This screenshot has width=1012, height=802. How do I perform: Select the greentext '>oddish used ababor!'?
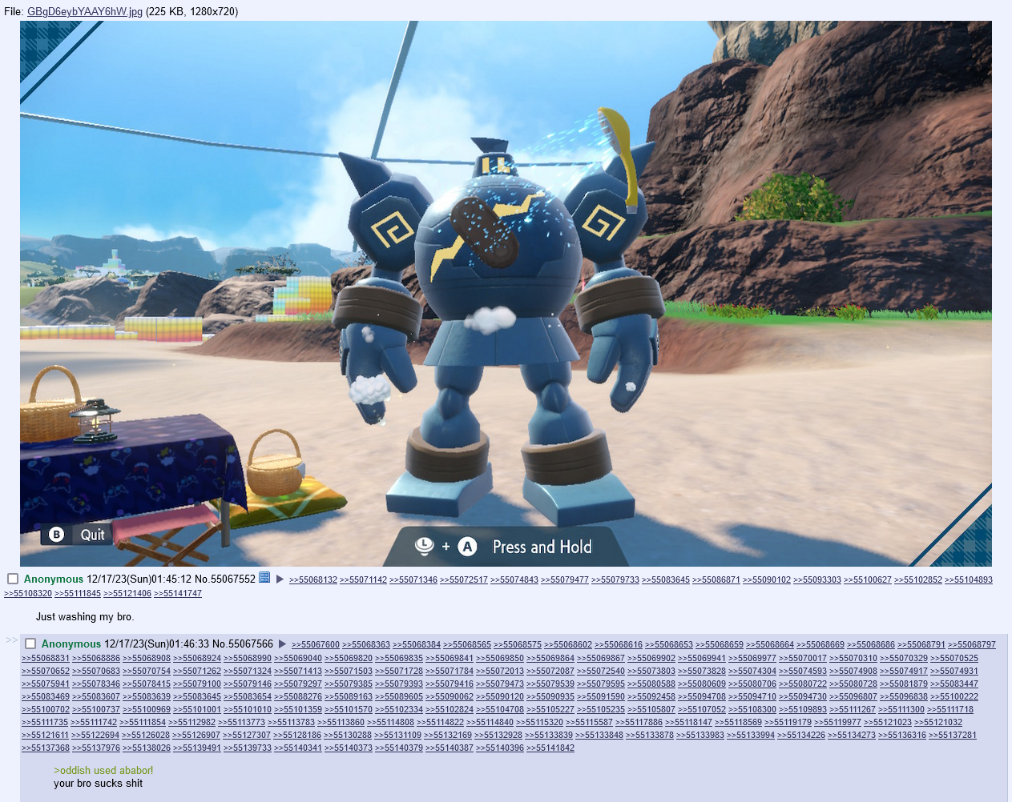coord(103,770)
